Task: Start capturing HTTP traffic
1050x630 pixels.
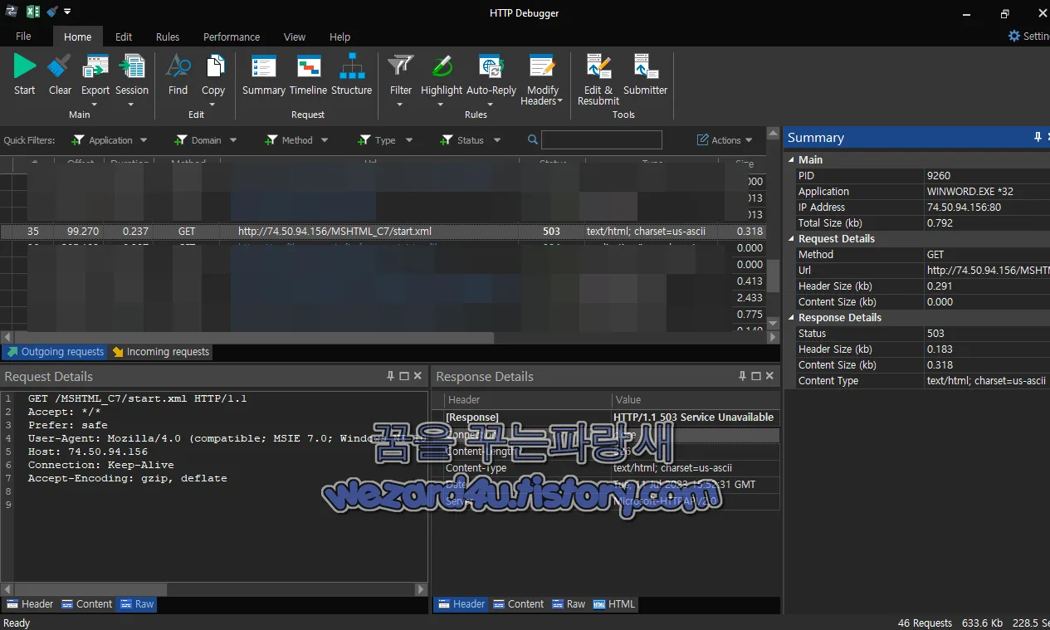Action: tap(24, 75)
